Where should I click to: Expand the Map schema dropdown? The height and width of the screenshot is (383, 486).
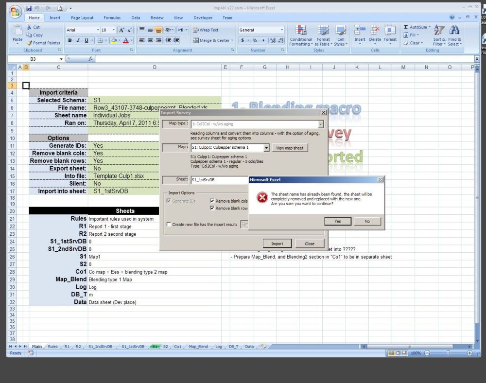point(266,148)
